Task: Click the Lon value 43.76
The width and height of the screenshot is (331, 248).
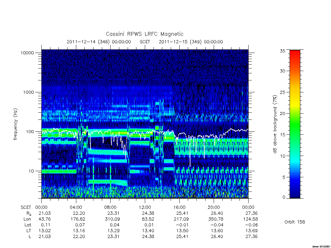Action: 45,219
